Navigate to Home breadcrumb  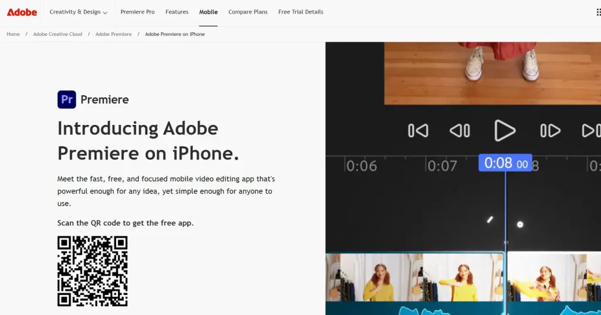[x=13, y=34]
